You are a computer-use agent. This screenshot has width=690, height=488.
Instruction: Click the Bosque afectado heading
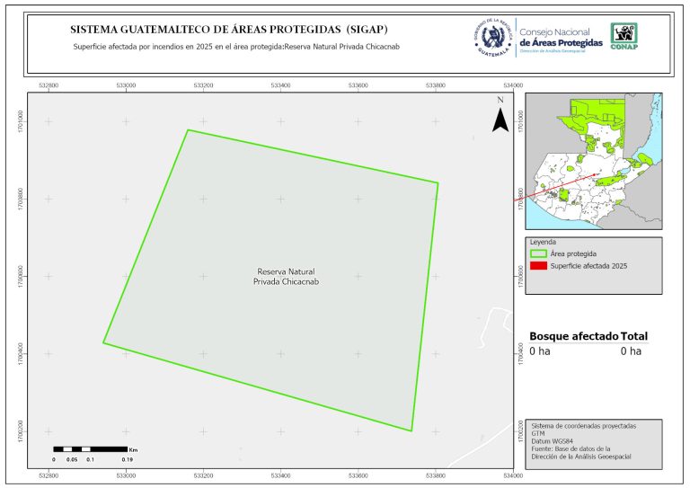point(573,336)
